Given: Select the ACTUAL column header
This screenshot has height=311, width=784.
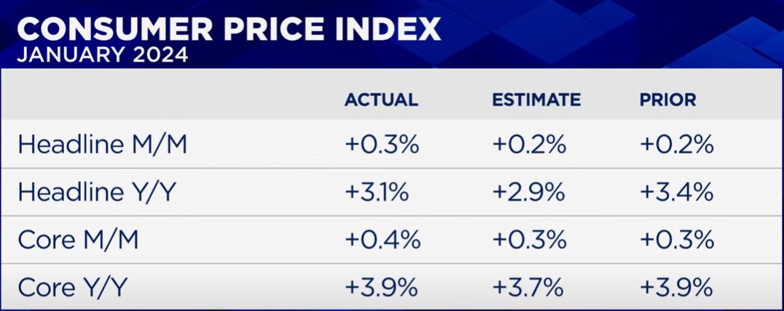Looking at the screenshot, I should [x=381, y=100].
